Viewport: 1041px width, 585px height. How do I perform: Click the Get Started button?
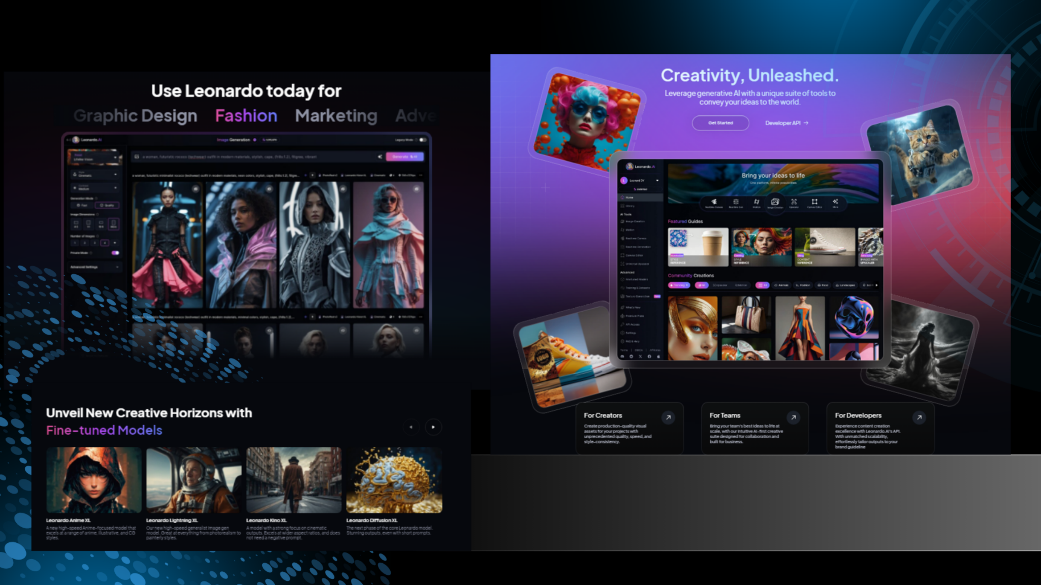(x=720, y=123)
